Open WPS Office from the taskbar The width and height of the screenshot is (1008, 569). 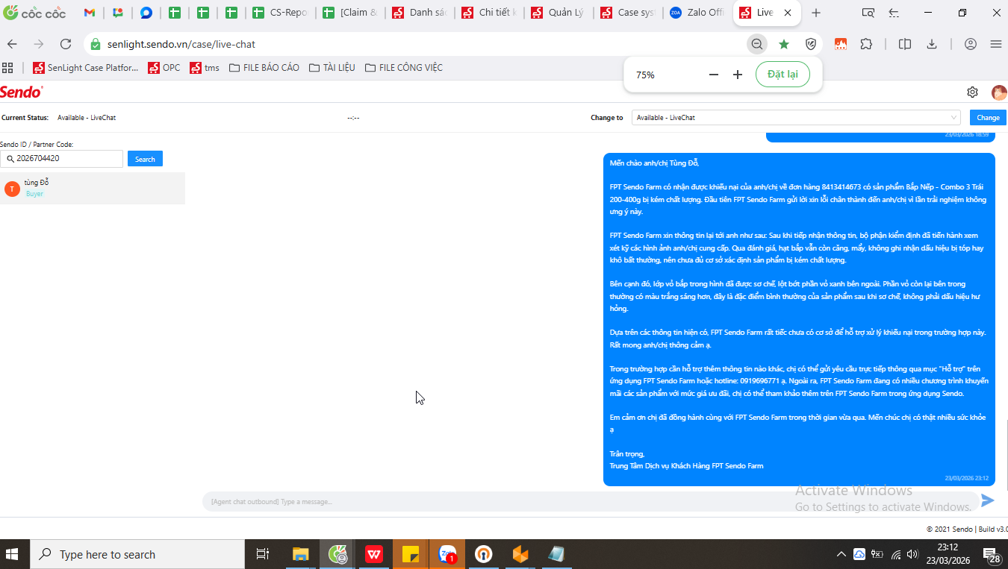click(x=374, y=554)
